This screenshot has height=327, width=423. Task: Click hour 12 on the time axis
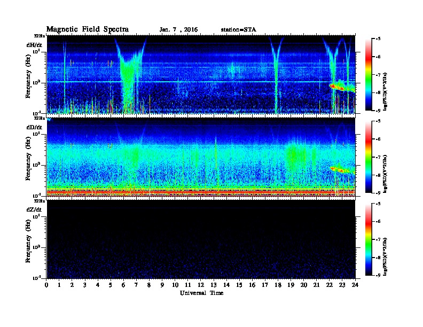pos(201,285)
